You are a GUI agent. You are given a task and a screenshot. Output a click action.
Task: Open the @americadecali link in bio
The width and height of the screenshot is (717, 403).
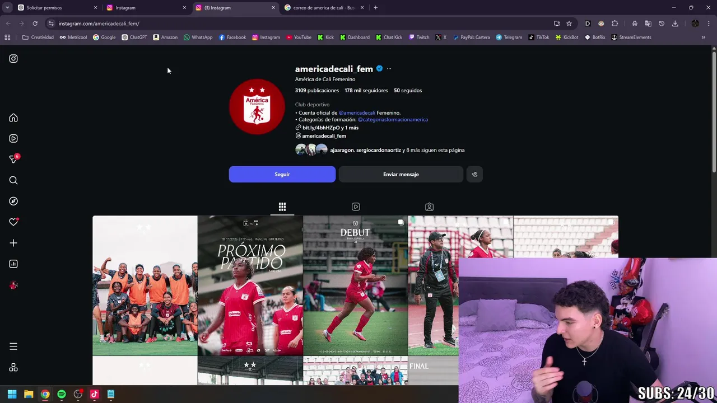pos(357,113)
